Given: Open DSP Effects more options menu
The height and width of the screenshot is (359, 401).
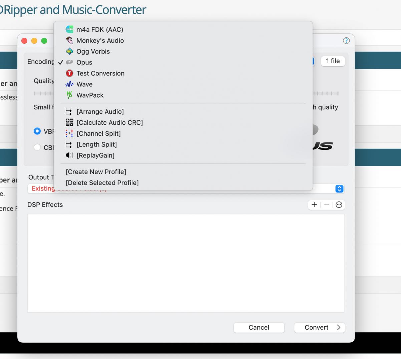Looking at the screenshot, I should point(339,205).
